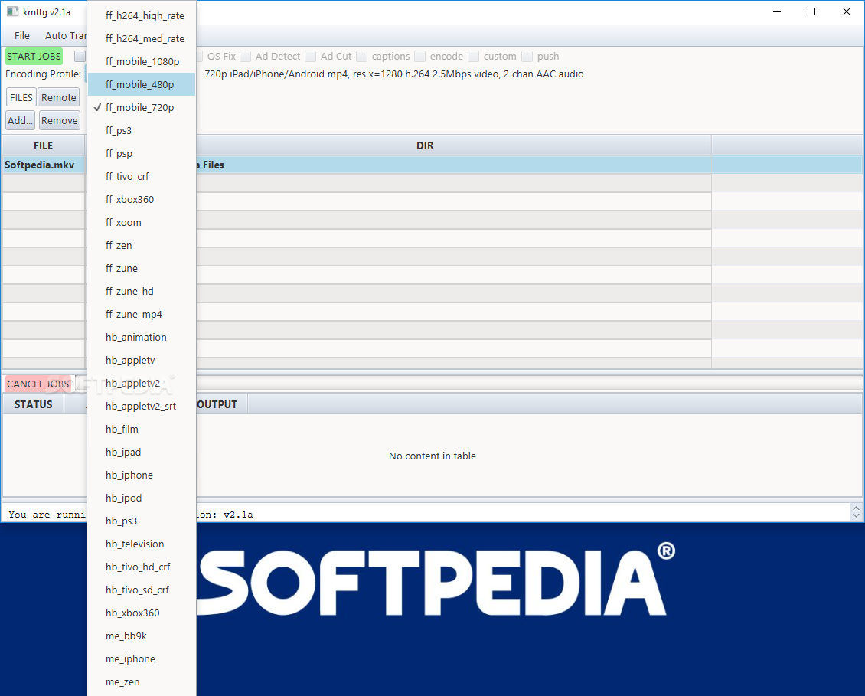
Task: Select hb_ipod profile
Action: (142, 498)
